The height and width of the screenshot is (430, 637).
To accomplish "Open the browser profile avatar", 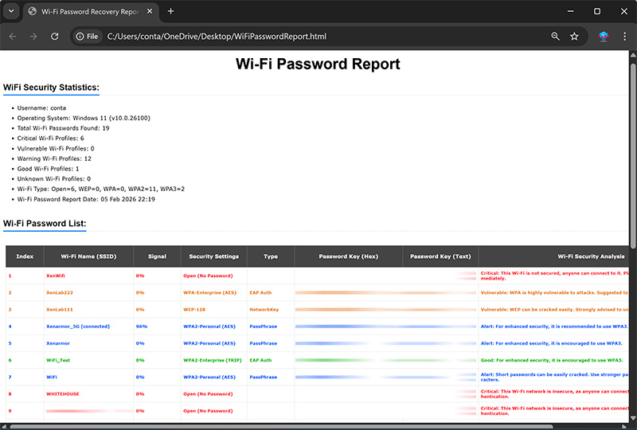I will [x=604, y=37].
